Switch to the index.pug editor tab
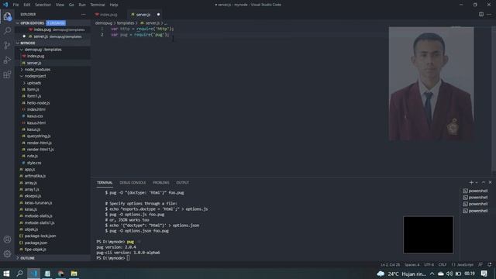Screen dimensions: 496x279 [x=108, y=15]
